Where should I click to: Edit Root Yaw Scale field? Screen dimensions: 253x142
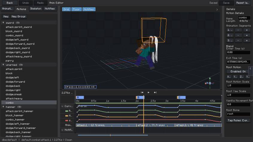click(x=238, y=95)
